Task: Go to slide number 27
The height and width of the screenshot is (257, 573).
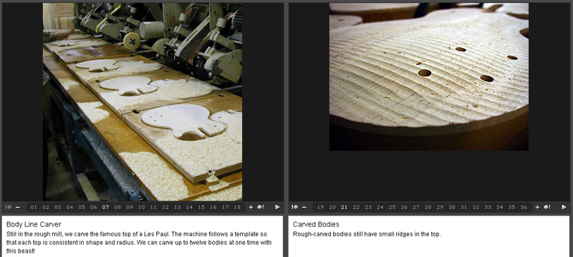Action: [416, 207]
